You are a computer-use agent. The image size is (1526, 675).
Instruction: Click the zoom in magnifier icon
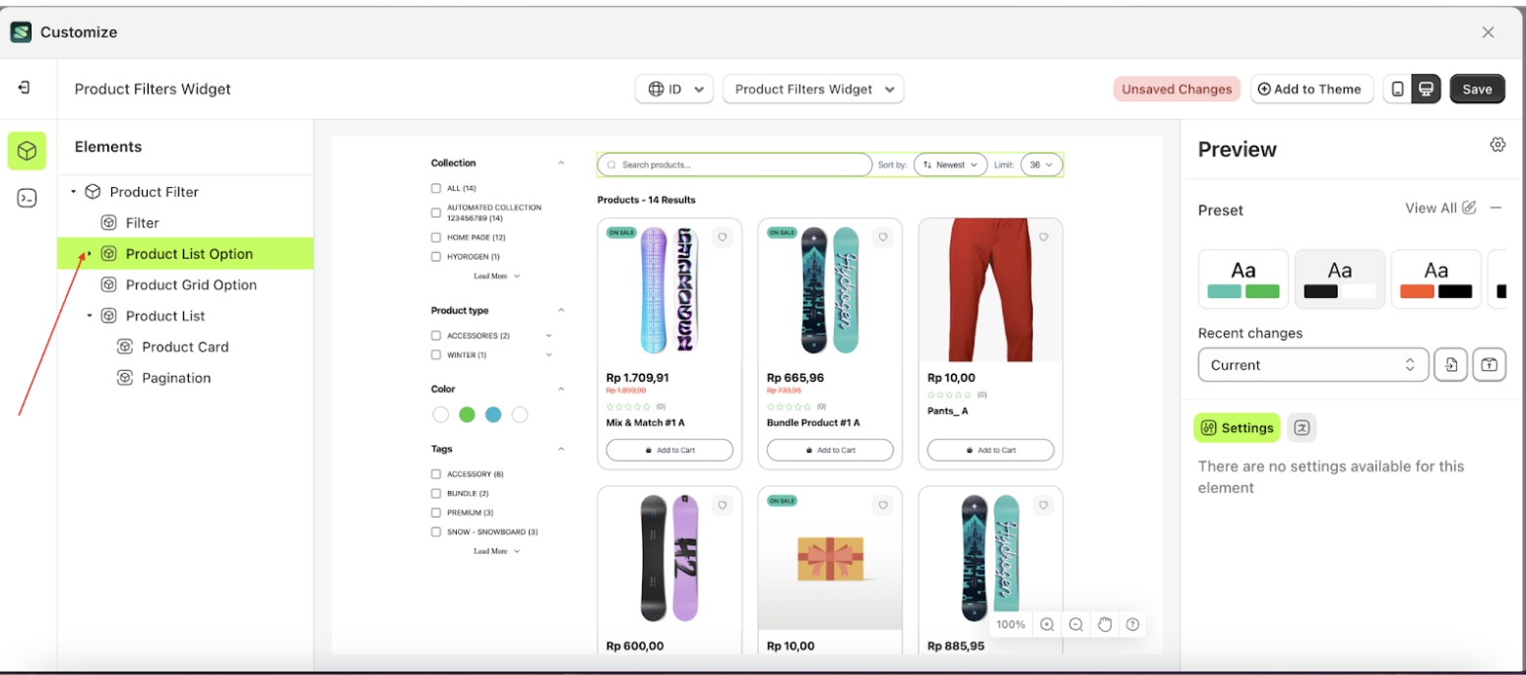[x=1047, y=624]
